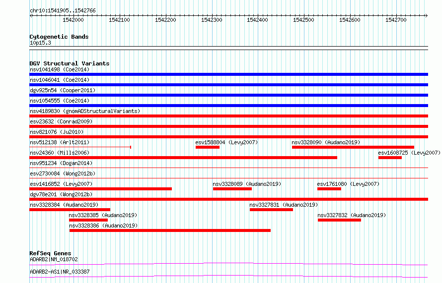Click the nsv1054555 (Coe2014) label
Viewport: 442px width, 283px height.
coord(60,101)
